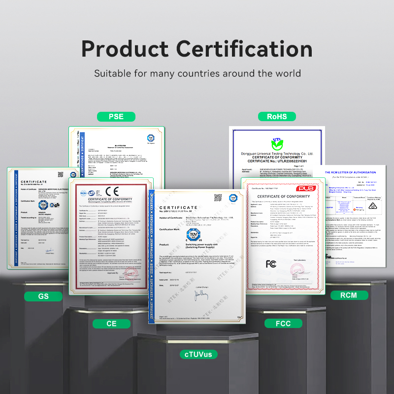394x394 pixels.
Task: Click the green RCM label
Action: pyautogui.click(x=349, y=295)
